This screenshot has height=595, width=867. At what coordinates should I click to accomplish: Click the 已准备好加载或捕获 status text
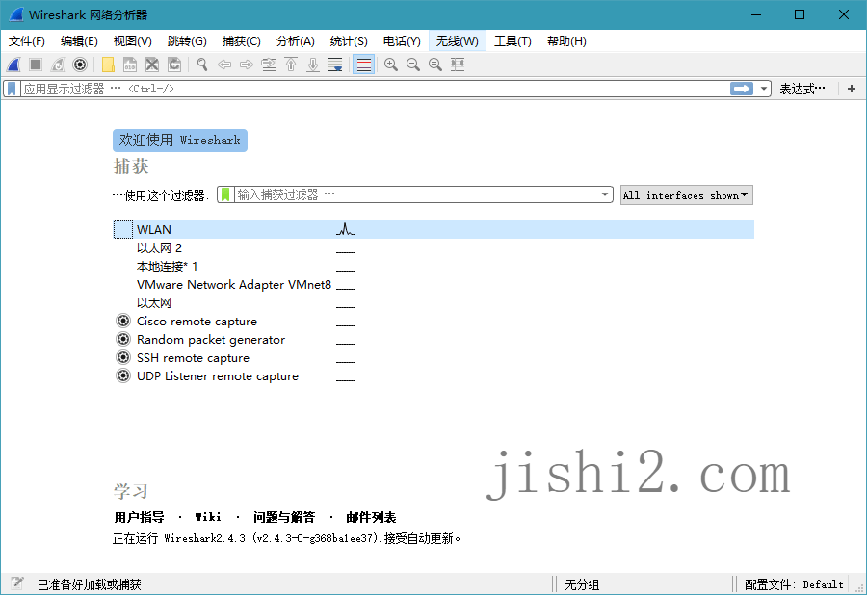pyautogui.click(x=89, y=584)
